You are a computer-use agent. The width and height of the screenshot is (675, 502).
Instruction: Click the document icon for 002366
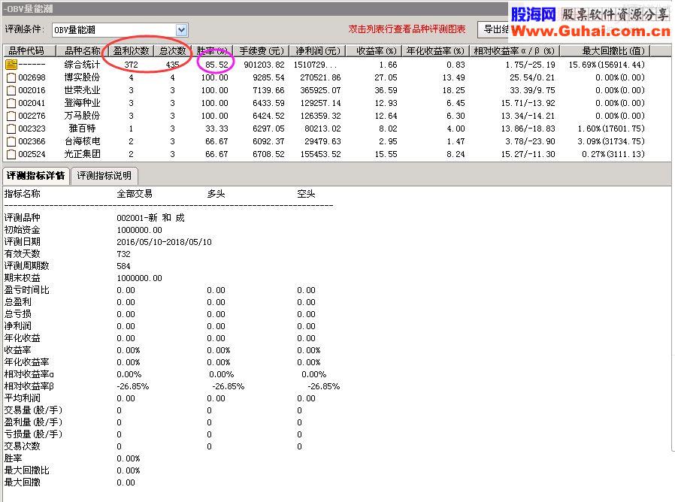click(x=11, y=141)
